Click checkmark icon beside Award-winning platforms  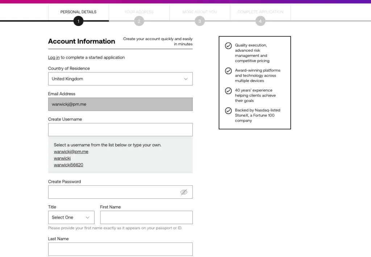pos(228,71)
